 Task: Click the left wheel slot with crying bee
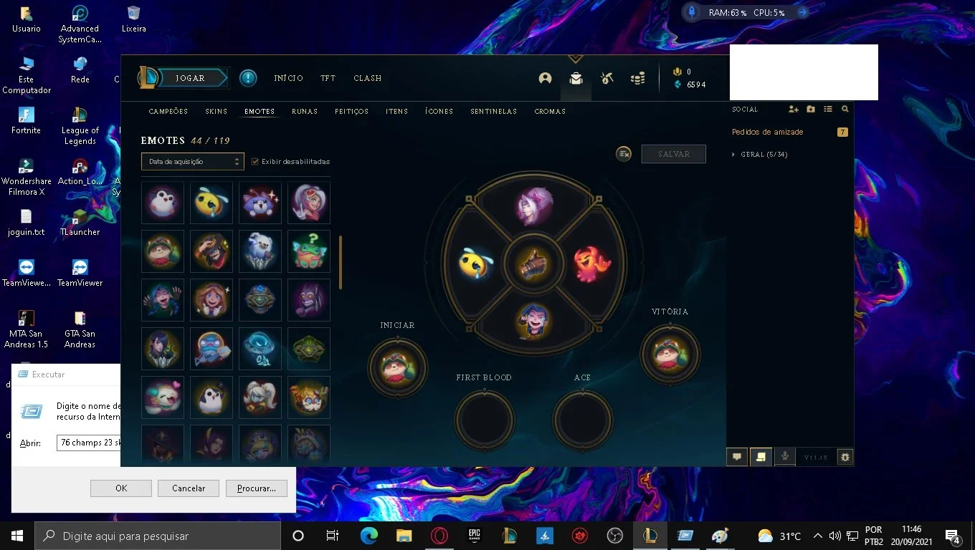[476, 264]
